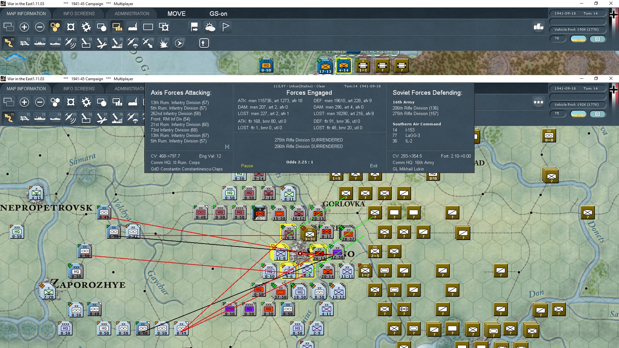Select the F1 move mode icon
Viewport: 619px width, 348px height.
tap(9, 43)
